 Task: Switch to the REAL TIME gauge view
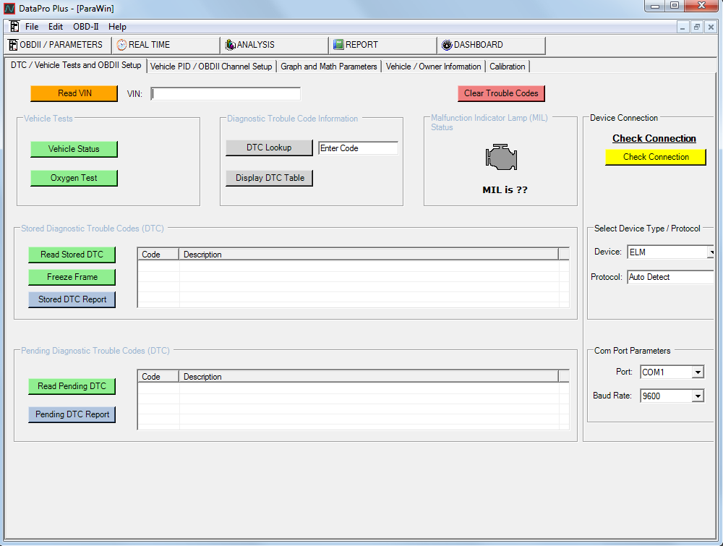[166, 45]
